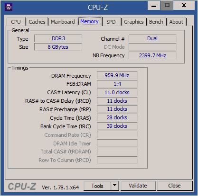
Task: Minimize the CPU-Z window
Action: pos(154,6)
